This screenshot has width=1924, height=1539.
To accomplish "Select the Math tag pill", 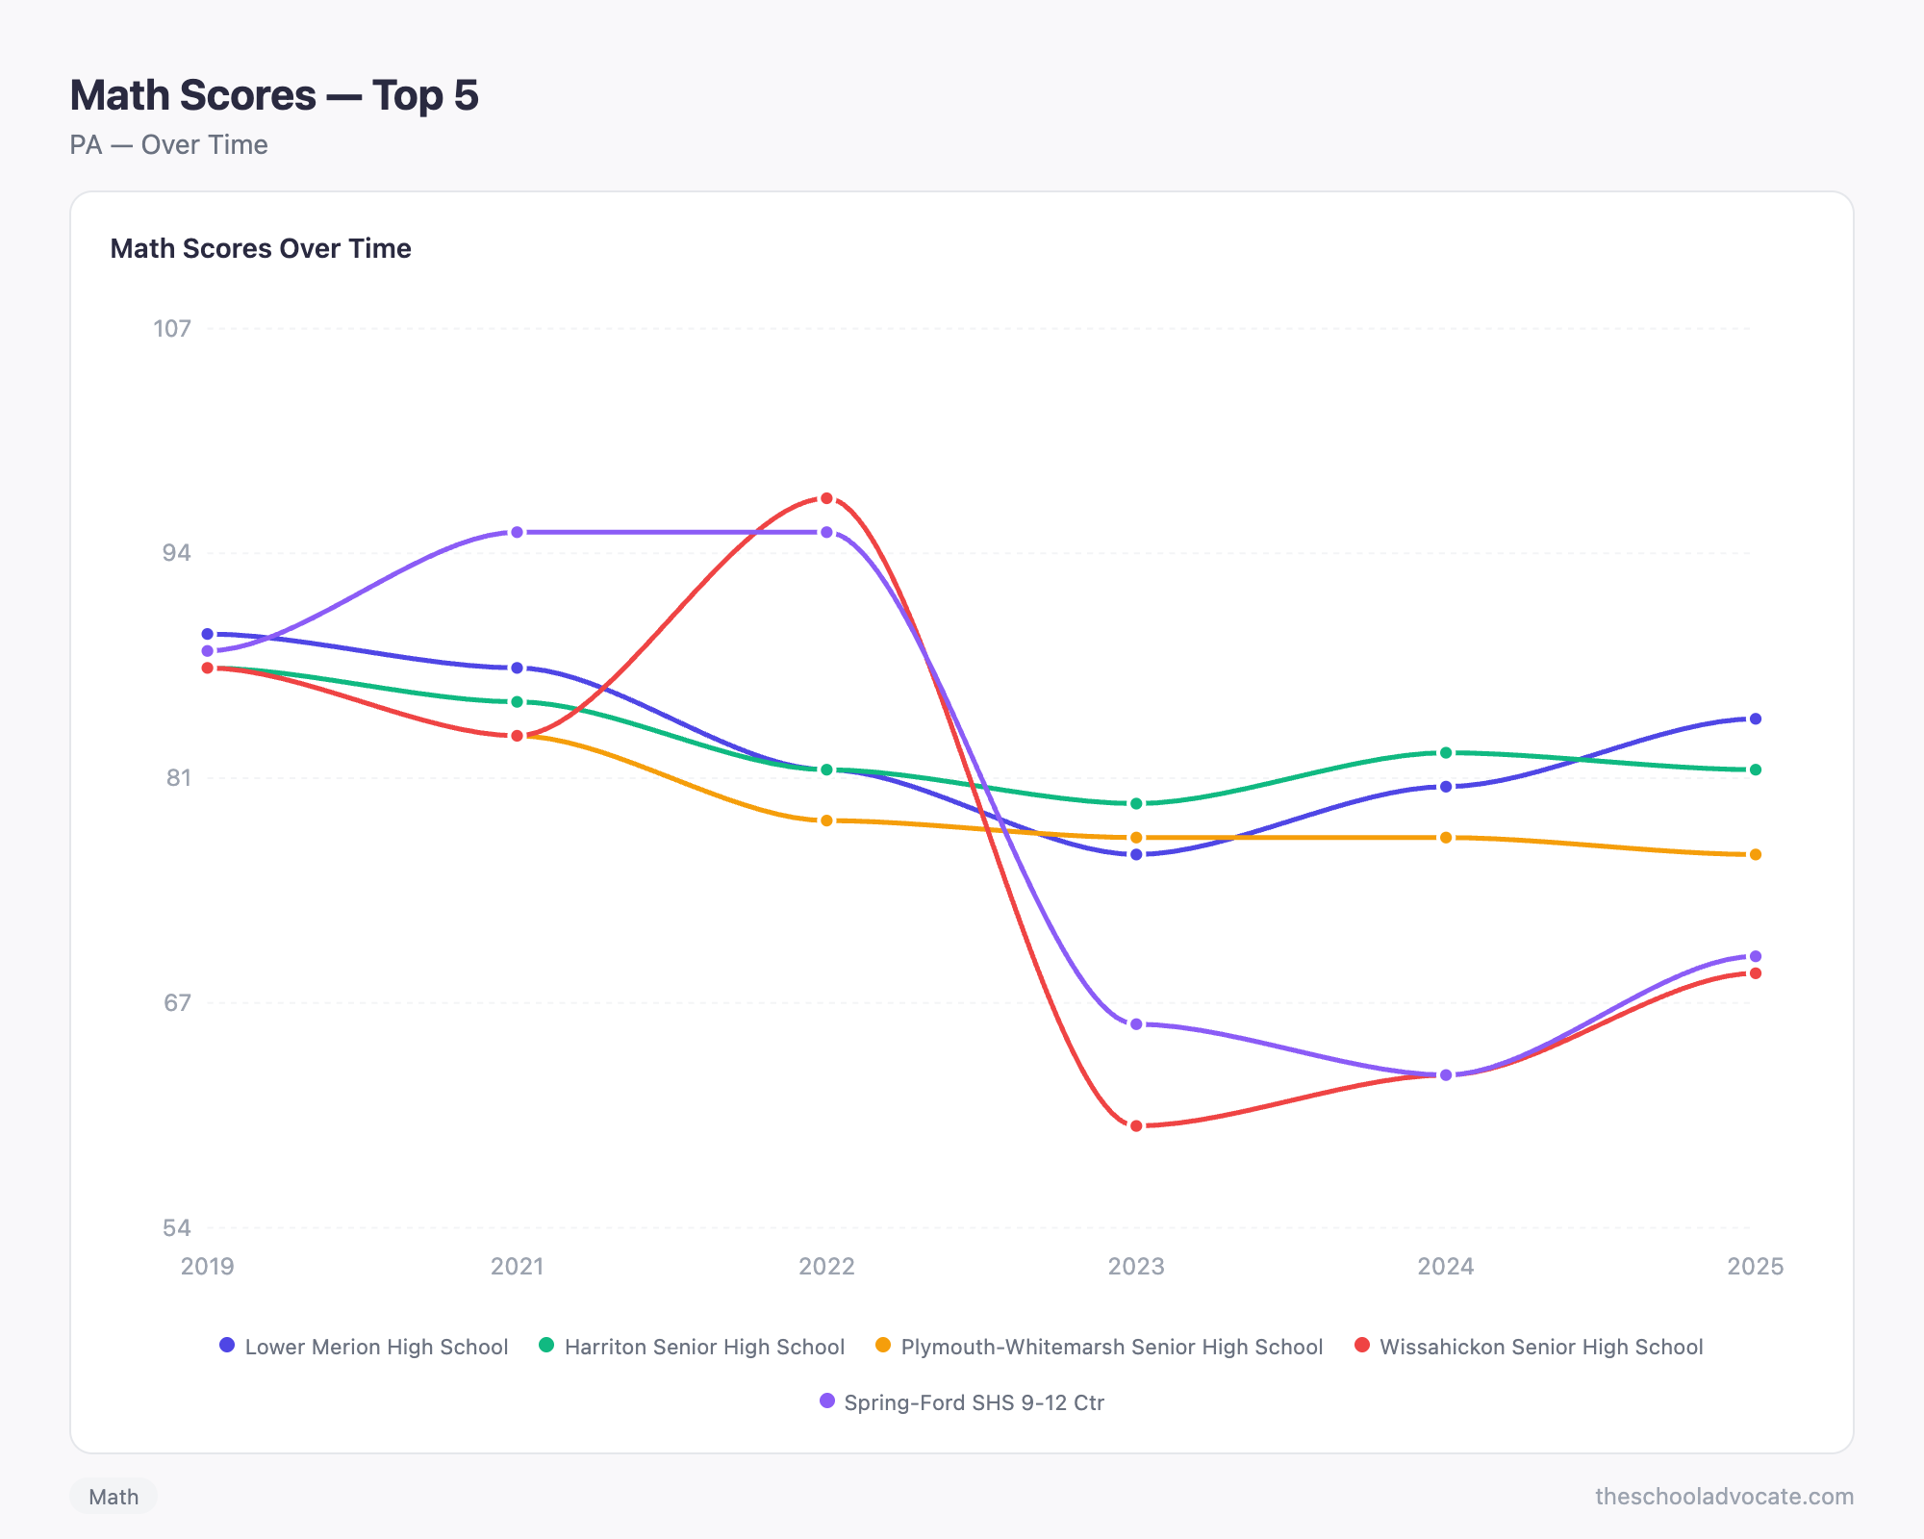I will [114, 1497].
